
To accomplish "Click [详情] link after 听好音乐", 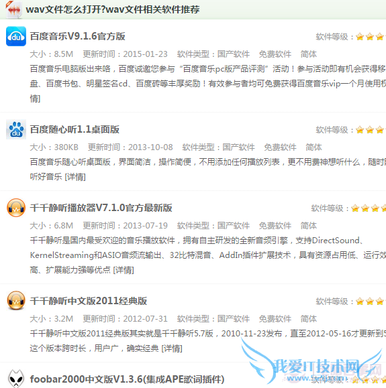I will [75, 177].
